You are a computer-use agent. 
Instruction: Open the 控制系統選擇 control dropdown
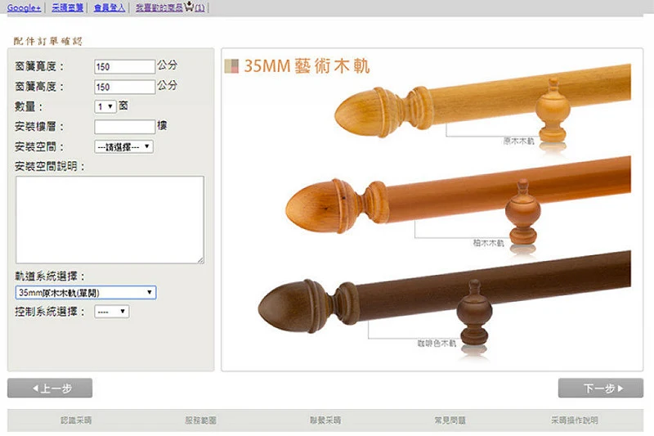click(x=112, y=311)
